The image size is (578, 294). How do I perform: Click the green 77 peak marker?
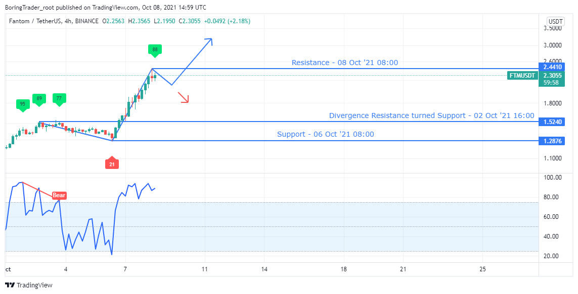59,99
